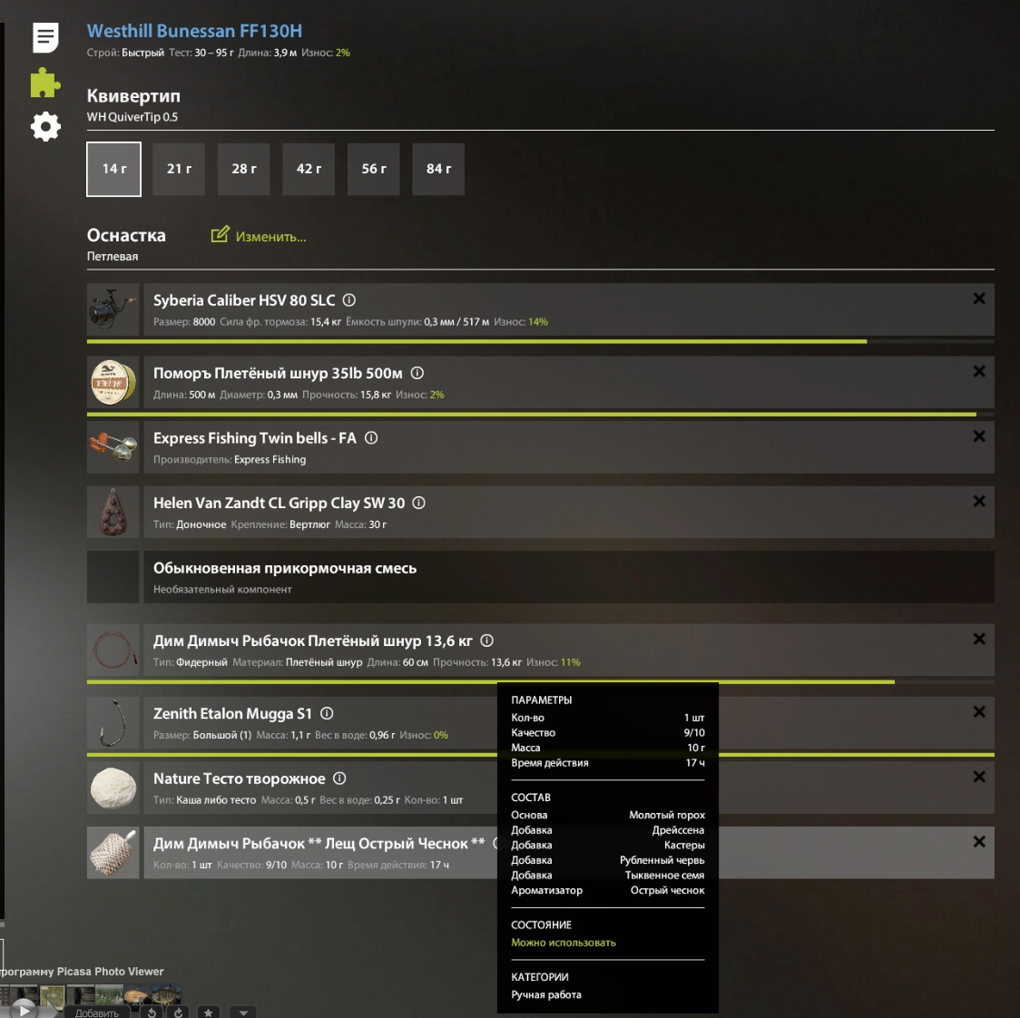
Task: Click the Zenith Etalon Mugga S1 name
Action: tap(232, 713)
